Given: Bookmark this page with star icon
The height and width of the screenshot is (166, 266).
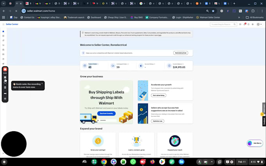Looking at the screenshot, I should click(213, 11).
